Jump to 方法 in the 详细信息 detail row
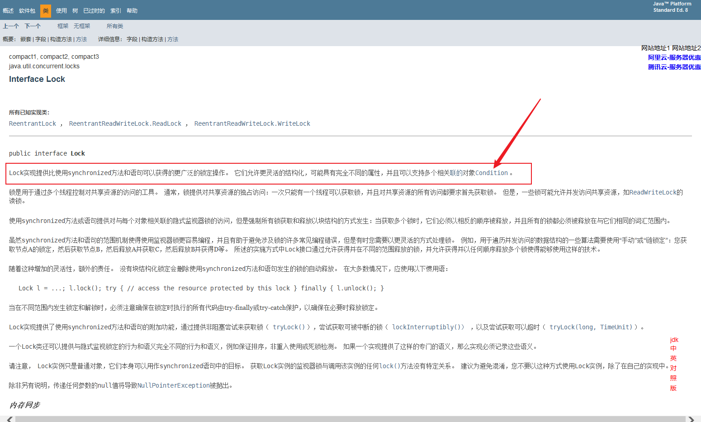This screenshot has height=422, width=701. (173, 39)
